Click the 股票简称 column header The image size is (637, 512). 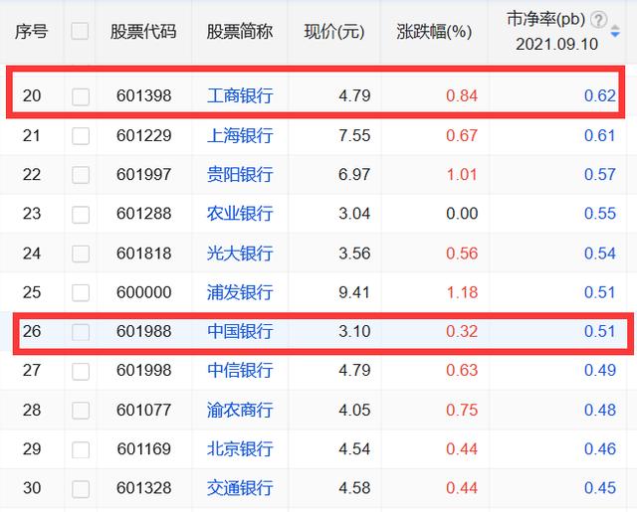(240, 31)
